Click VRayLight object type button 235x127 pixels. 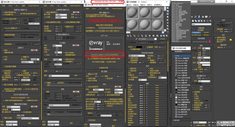pyautogui.click(x=196, y=33)
